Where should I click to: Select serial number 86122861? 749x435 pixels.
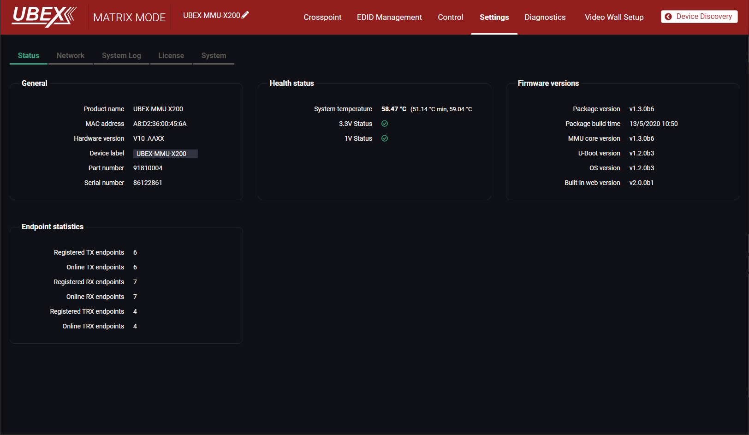click(148, 183)
